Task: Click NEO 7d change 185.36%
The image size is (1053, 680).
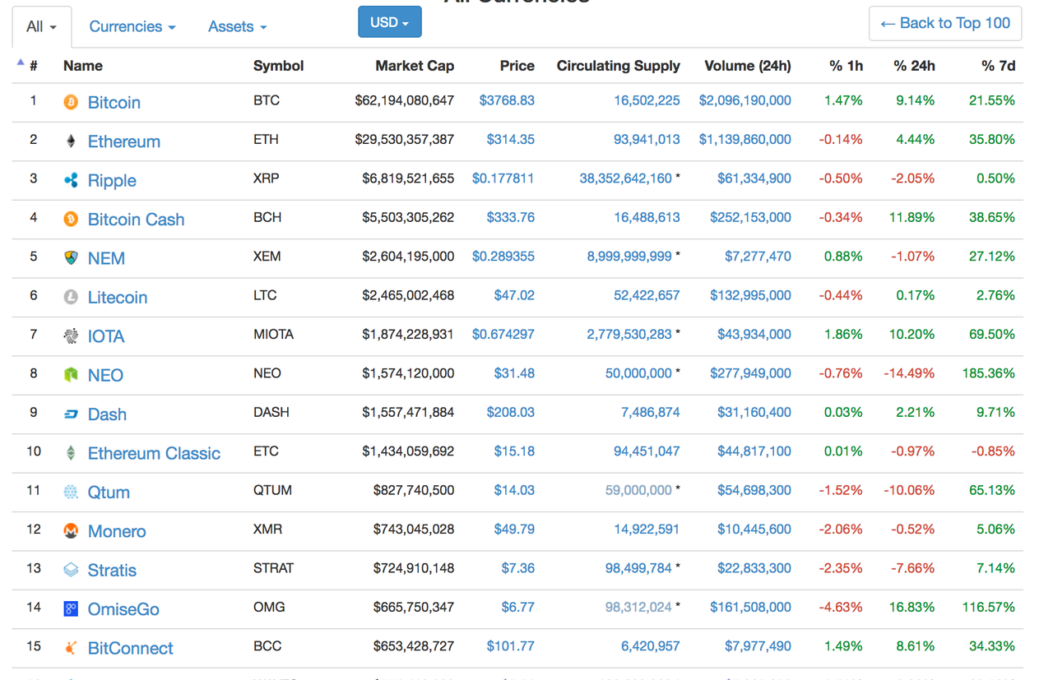Action: (x=989, y=373)
